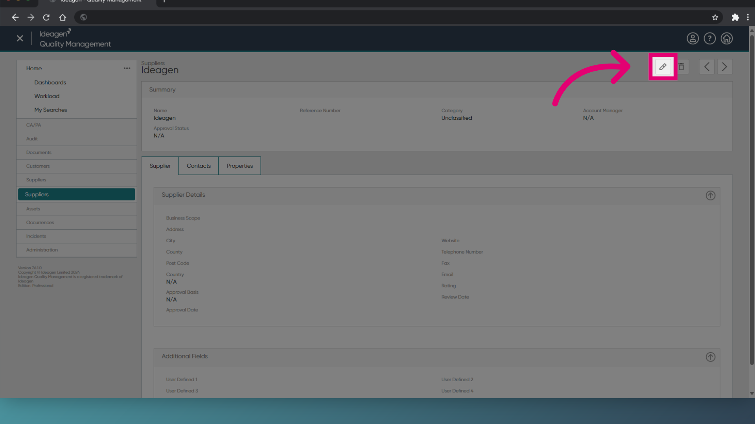
Task: Click the Account Manager label
Action: click(603, 111)
